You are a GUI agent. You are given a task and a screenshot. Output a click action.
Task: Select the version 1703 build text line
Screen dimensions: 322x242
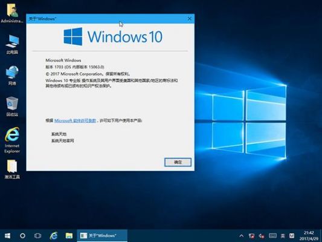75,67
